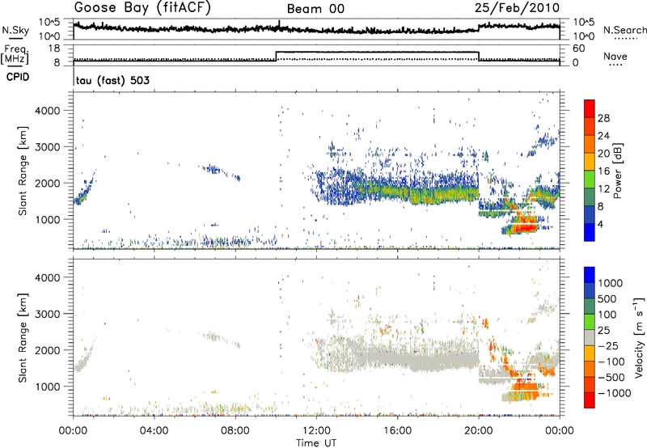Click the 'CPID' label

pyautogui.click(x=18, y=77)
